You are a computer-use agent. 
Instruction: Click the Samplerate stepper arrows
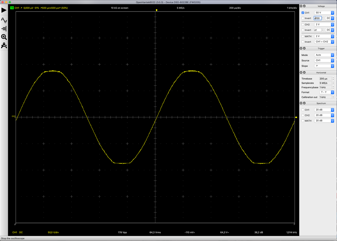(333, 83)
